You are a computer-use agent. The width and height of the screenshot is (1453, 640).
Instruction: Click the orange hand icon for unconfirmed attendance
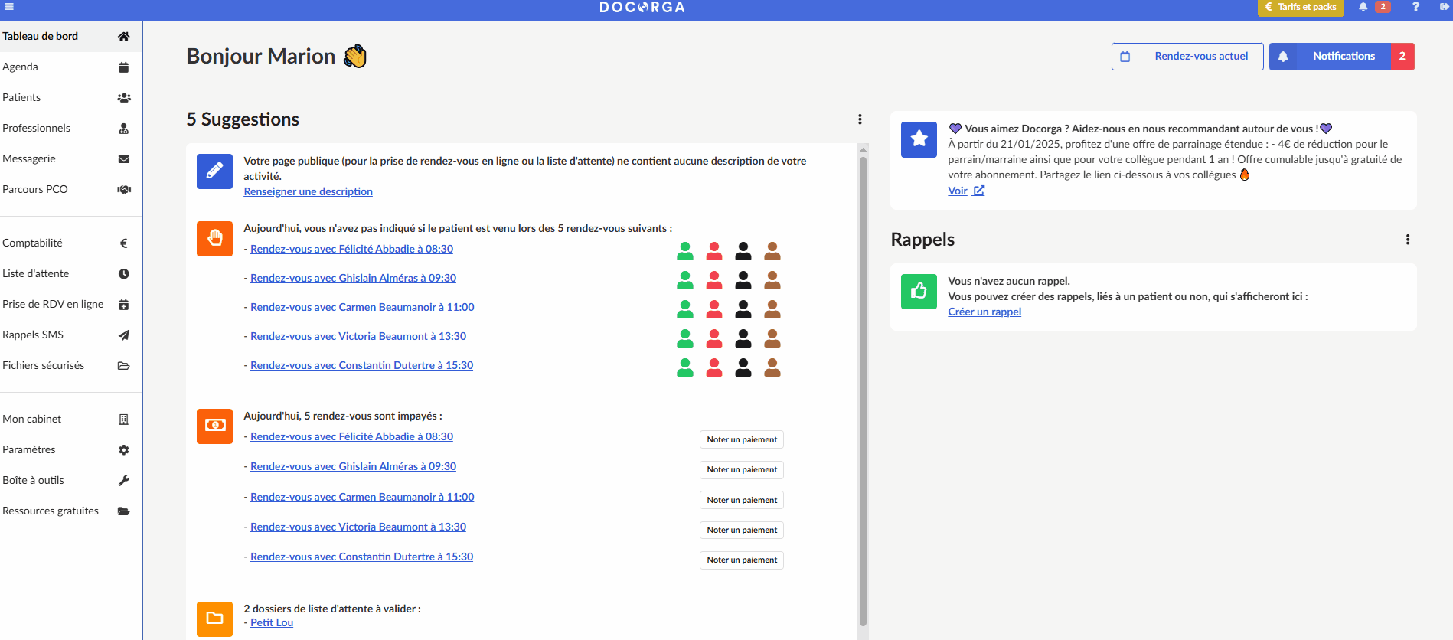coord(214,238)
